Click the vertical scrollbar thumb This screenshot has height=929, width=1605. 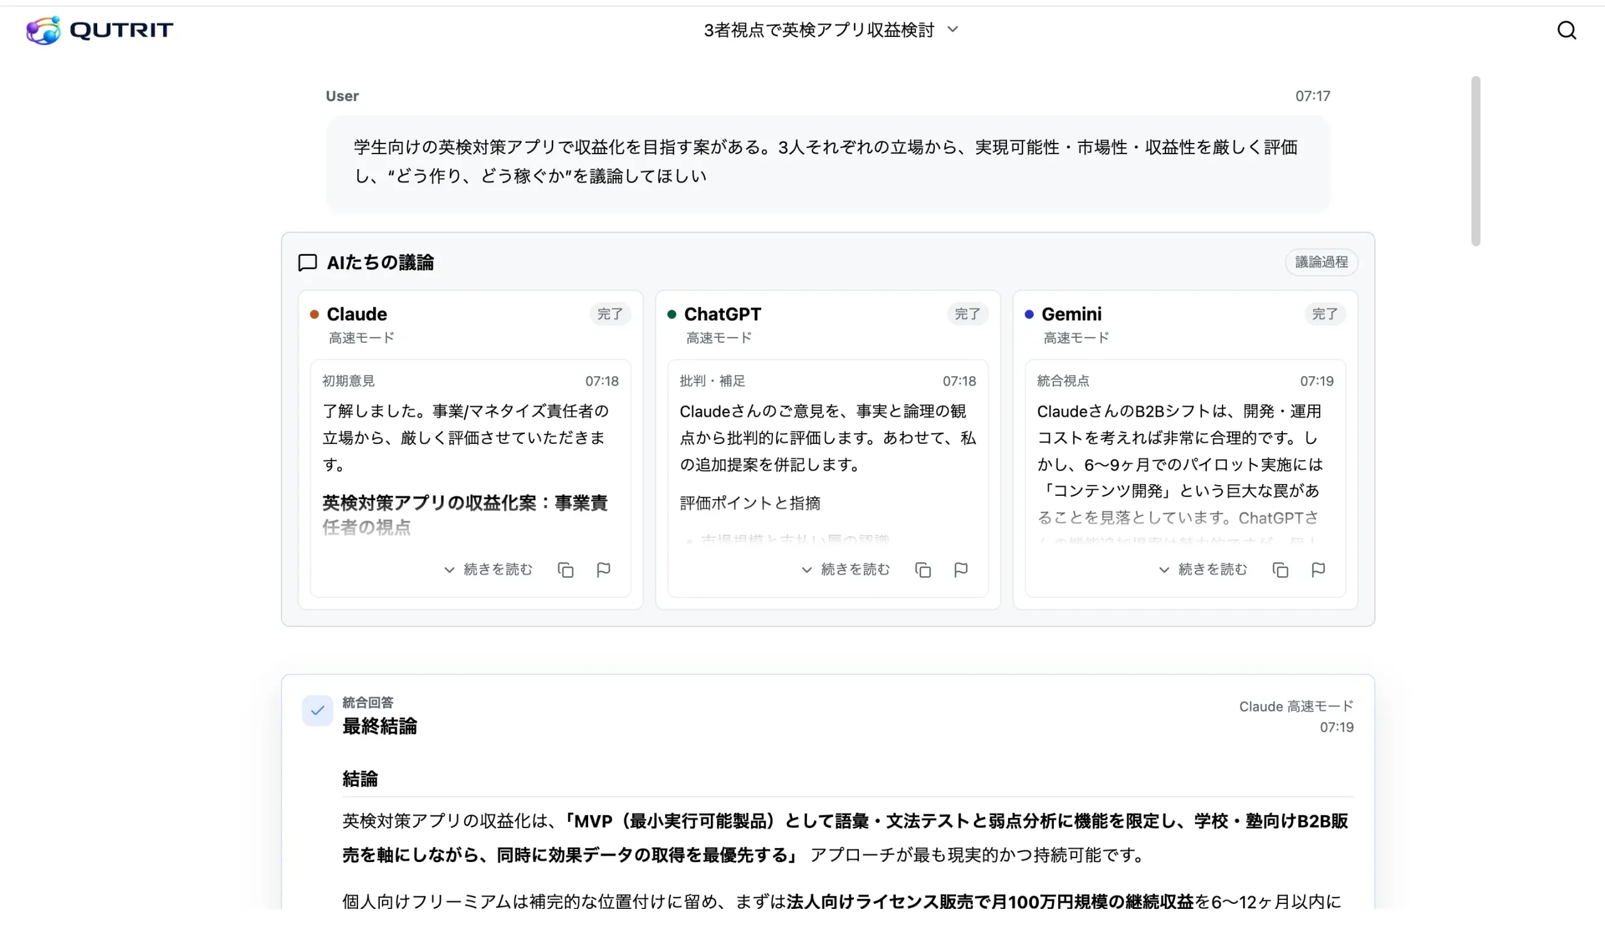coord(1475,160)
